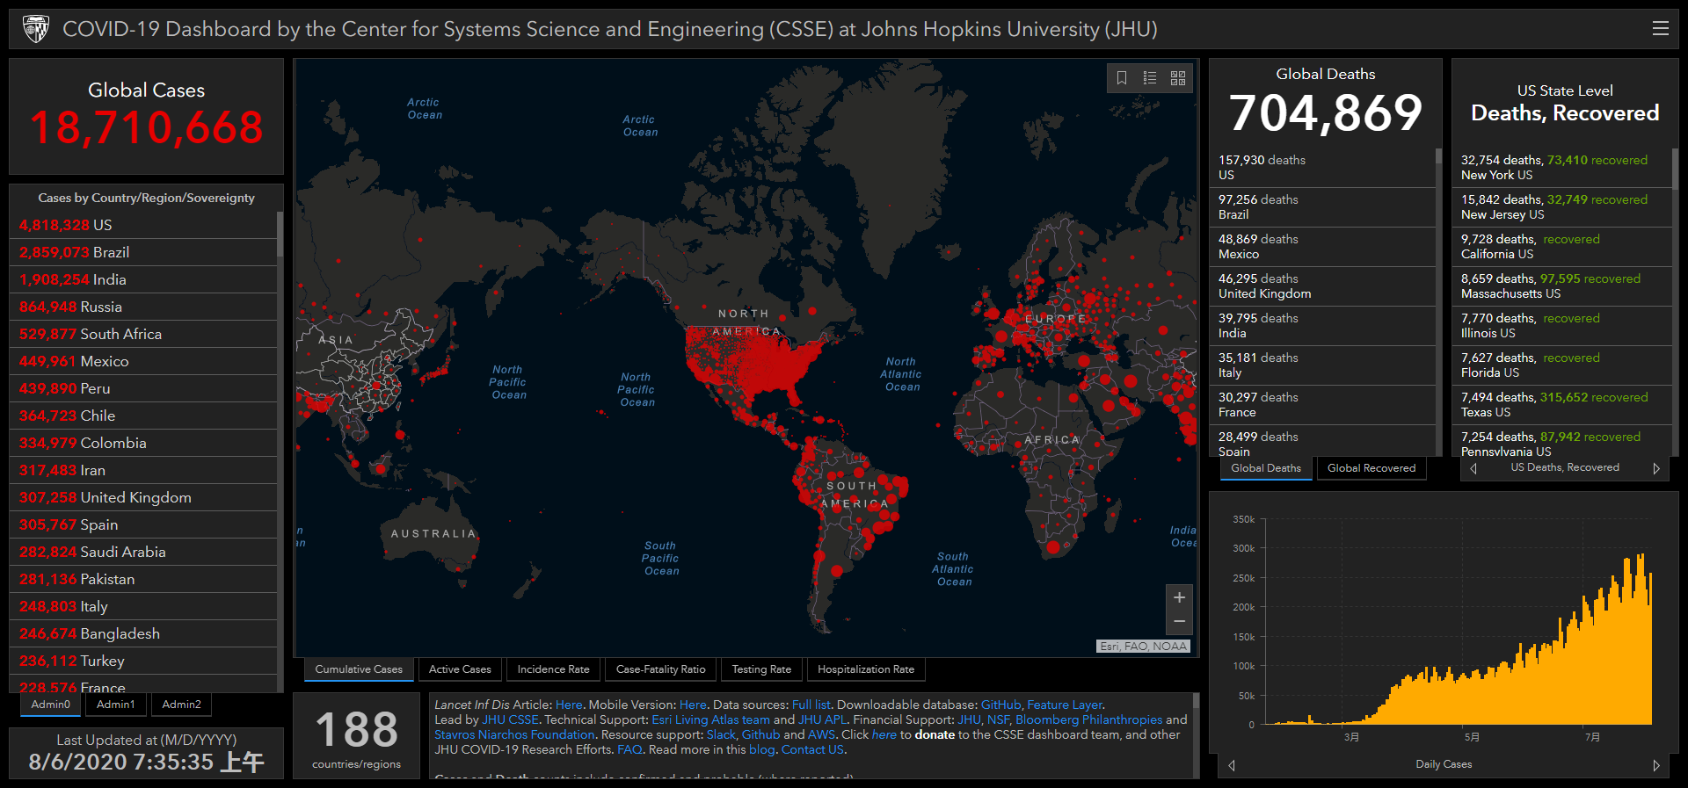Switch map to Active Cases
Screen dimensions: 1688x788
(460, 669)
